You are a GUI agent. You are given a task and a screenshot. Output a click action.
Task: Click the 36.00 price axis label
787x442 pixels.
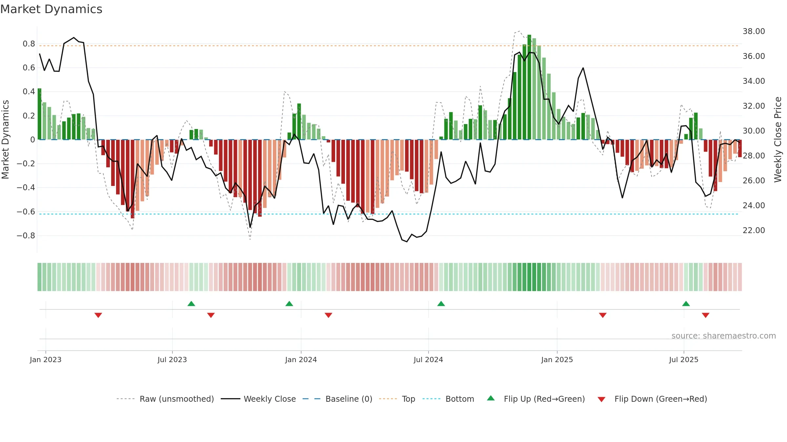(x=754, y=56)
